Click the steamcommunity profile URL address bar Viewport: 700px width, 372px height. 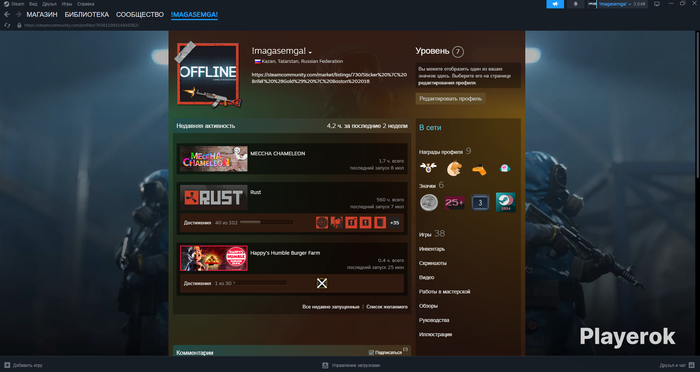(81, 25)
